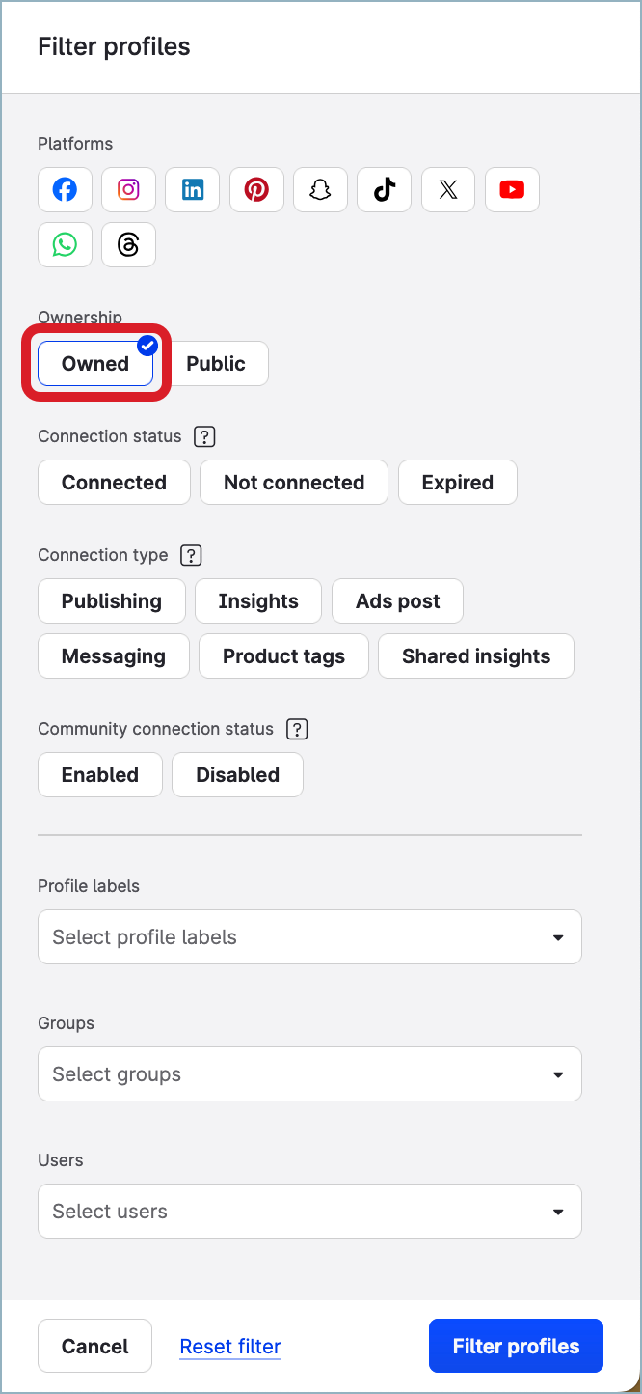642x1394 pixels.
Task: Open the Select users dropdown
Action: [x=309, y=1211]
